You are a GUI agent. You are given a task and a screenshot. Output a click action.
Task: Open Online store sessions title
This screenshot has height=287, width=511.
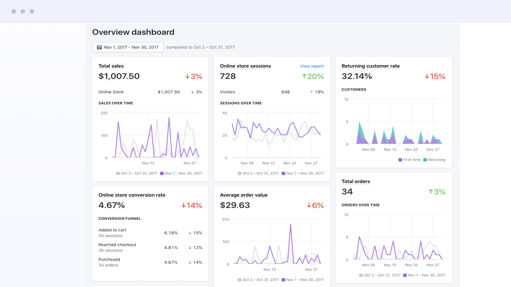tap(245, 66)
